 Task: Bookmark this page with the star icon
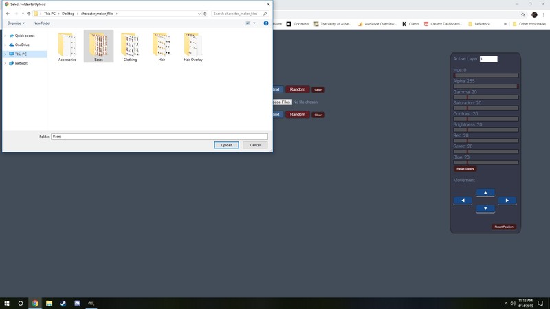tap(523, 14)
